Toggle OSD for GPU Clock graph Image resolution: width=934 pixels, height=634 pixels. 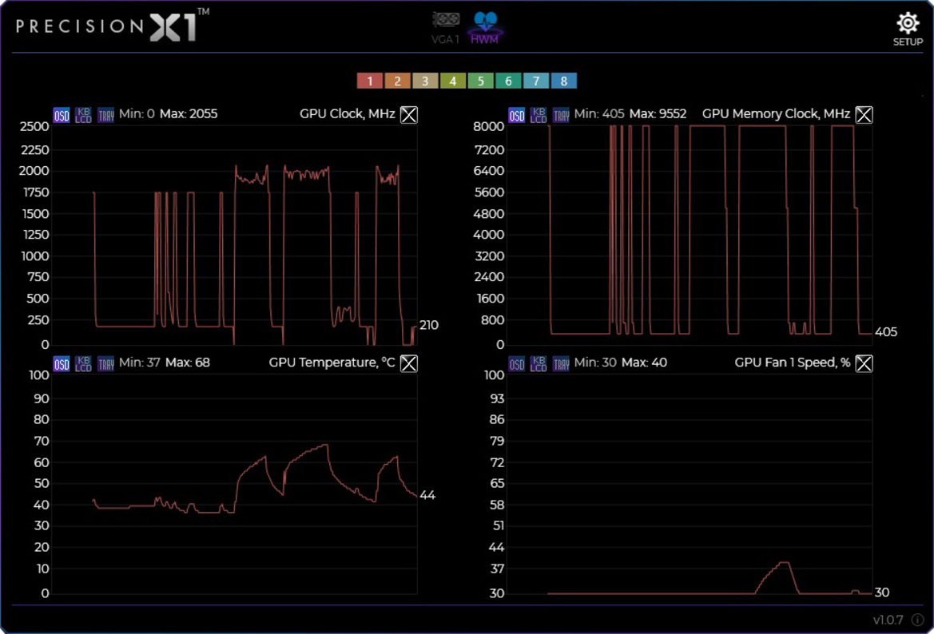(62, 115)
